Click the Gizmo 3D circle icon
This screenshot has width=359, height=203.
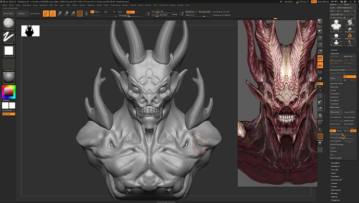pos(80,14)
